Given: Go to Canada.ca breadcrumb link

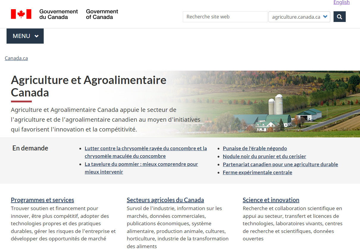Looking at the screenshot, I should pyautogui.click(x=16, y=58).
